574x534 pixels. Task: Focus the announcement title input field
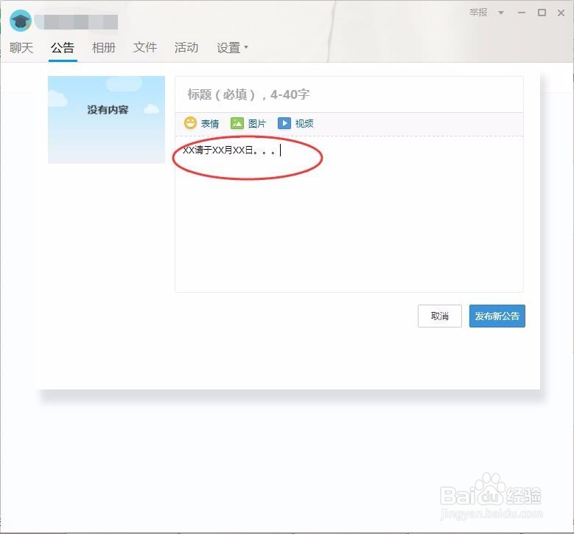coord(349,94)
